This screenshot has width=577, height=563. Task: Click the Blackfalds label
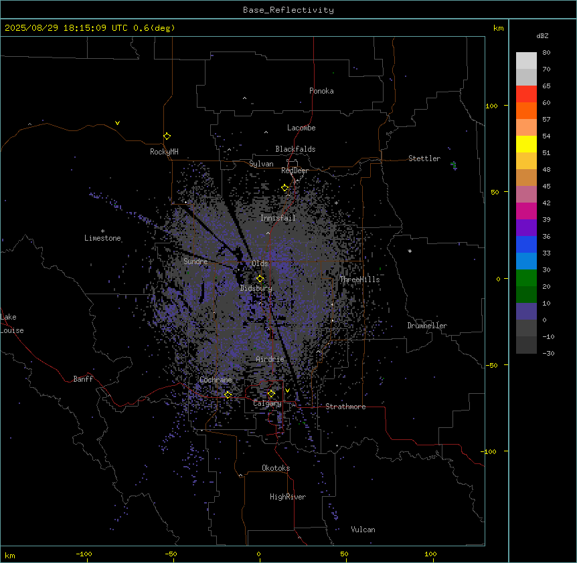295,149
